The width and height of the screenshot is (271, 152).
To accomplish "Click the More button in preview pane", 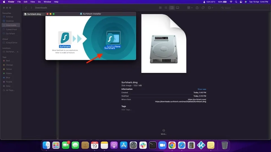I will pyautogui.click(x=163, y=132).
